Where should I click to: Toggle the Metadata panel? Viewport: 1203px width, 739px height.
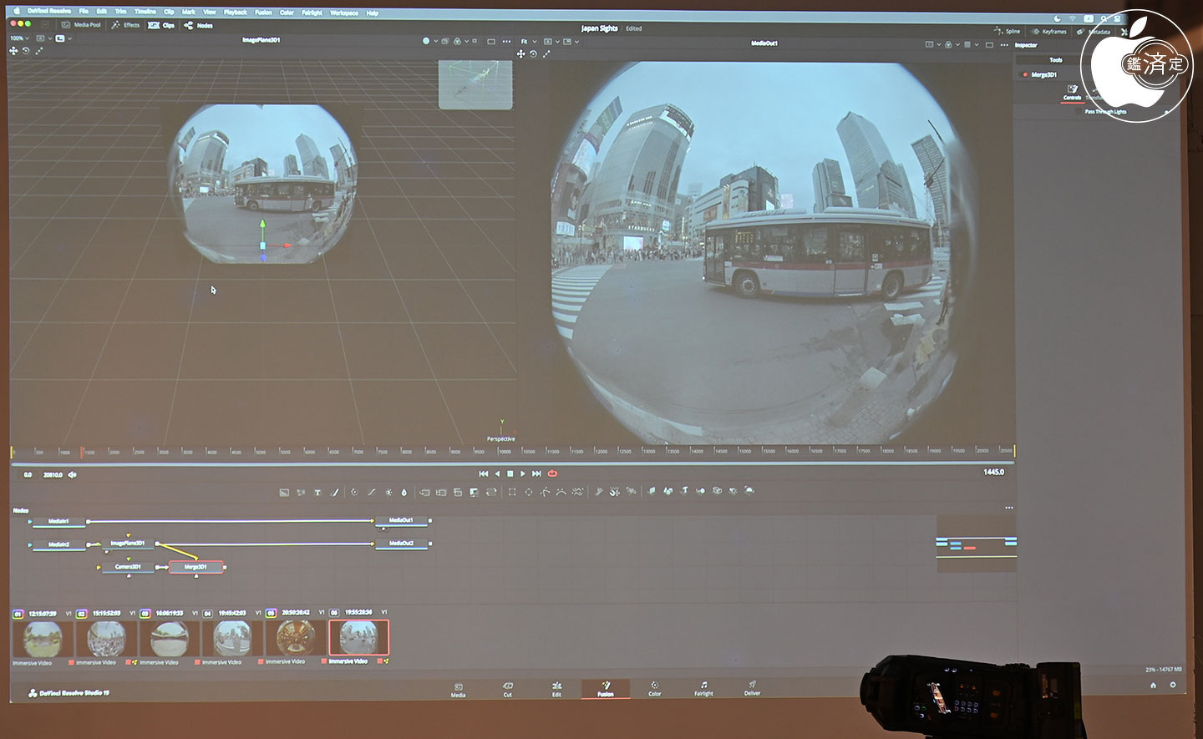pos(1094,32)
